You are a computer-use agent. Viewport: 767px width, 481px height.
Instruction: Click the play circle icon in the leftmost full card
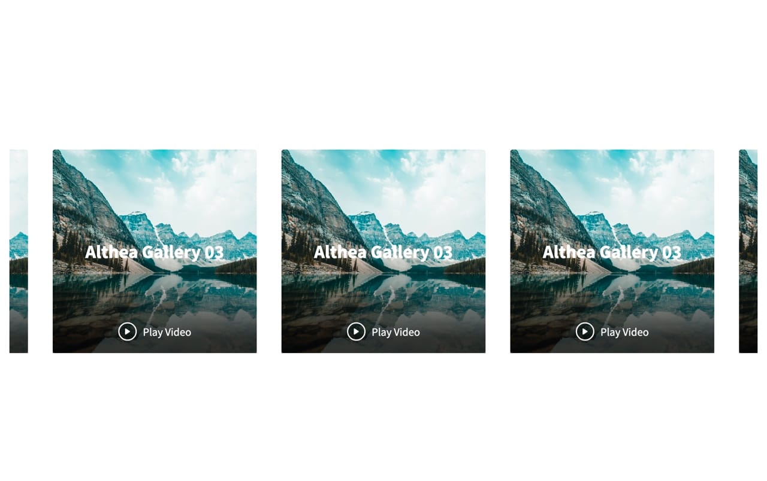coord(127,331)
